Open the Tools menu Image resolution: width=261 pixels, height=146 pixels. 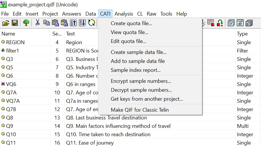point(166,14)
